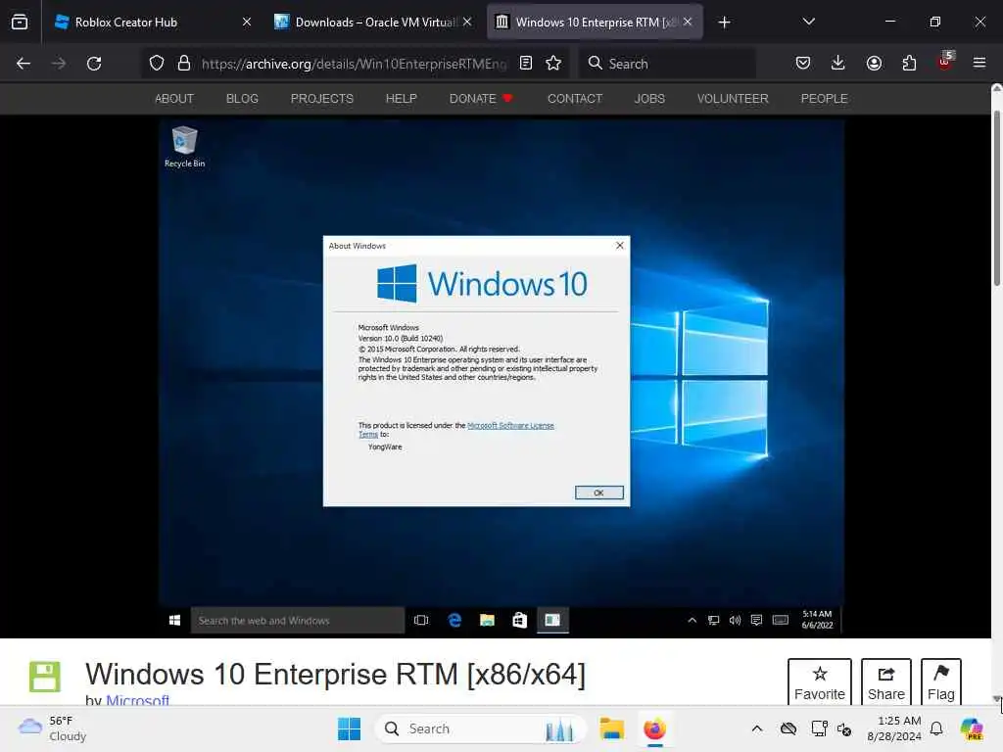The width and height of the screenshot is (1003, 752).
Task: Open Firefox account icon
Action: (874, 64)
